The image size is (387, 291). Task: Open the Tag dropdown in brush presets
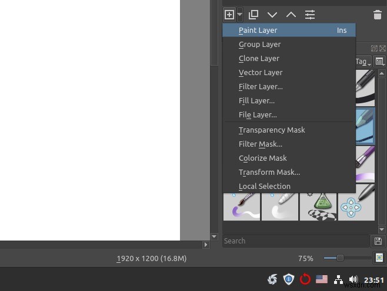(x=363, y=61)
